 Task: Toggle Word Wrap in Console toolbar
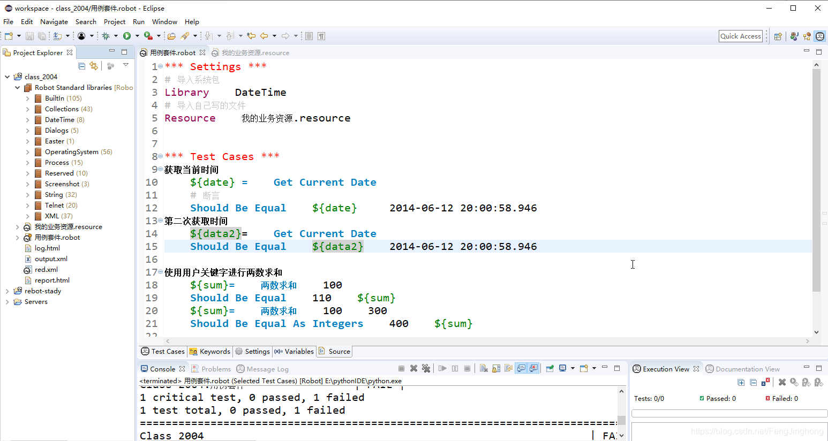tap(508, 368)
